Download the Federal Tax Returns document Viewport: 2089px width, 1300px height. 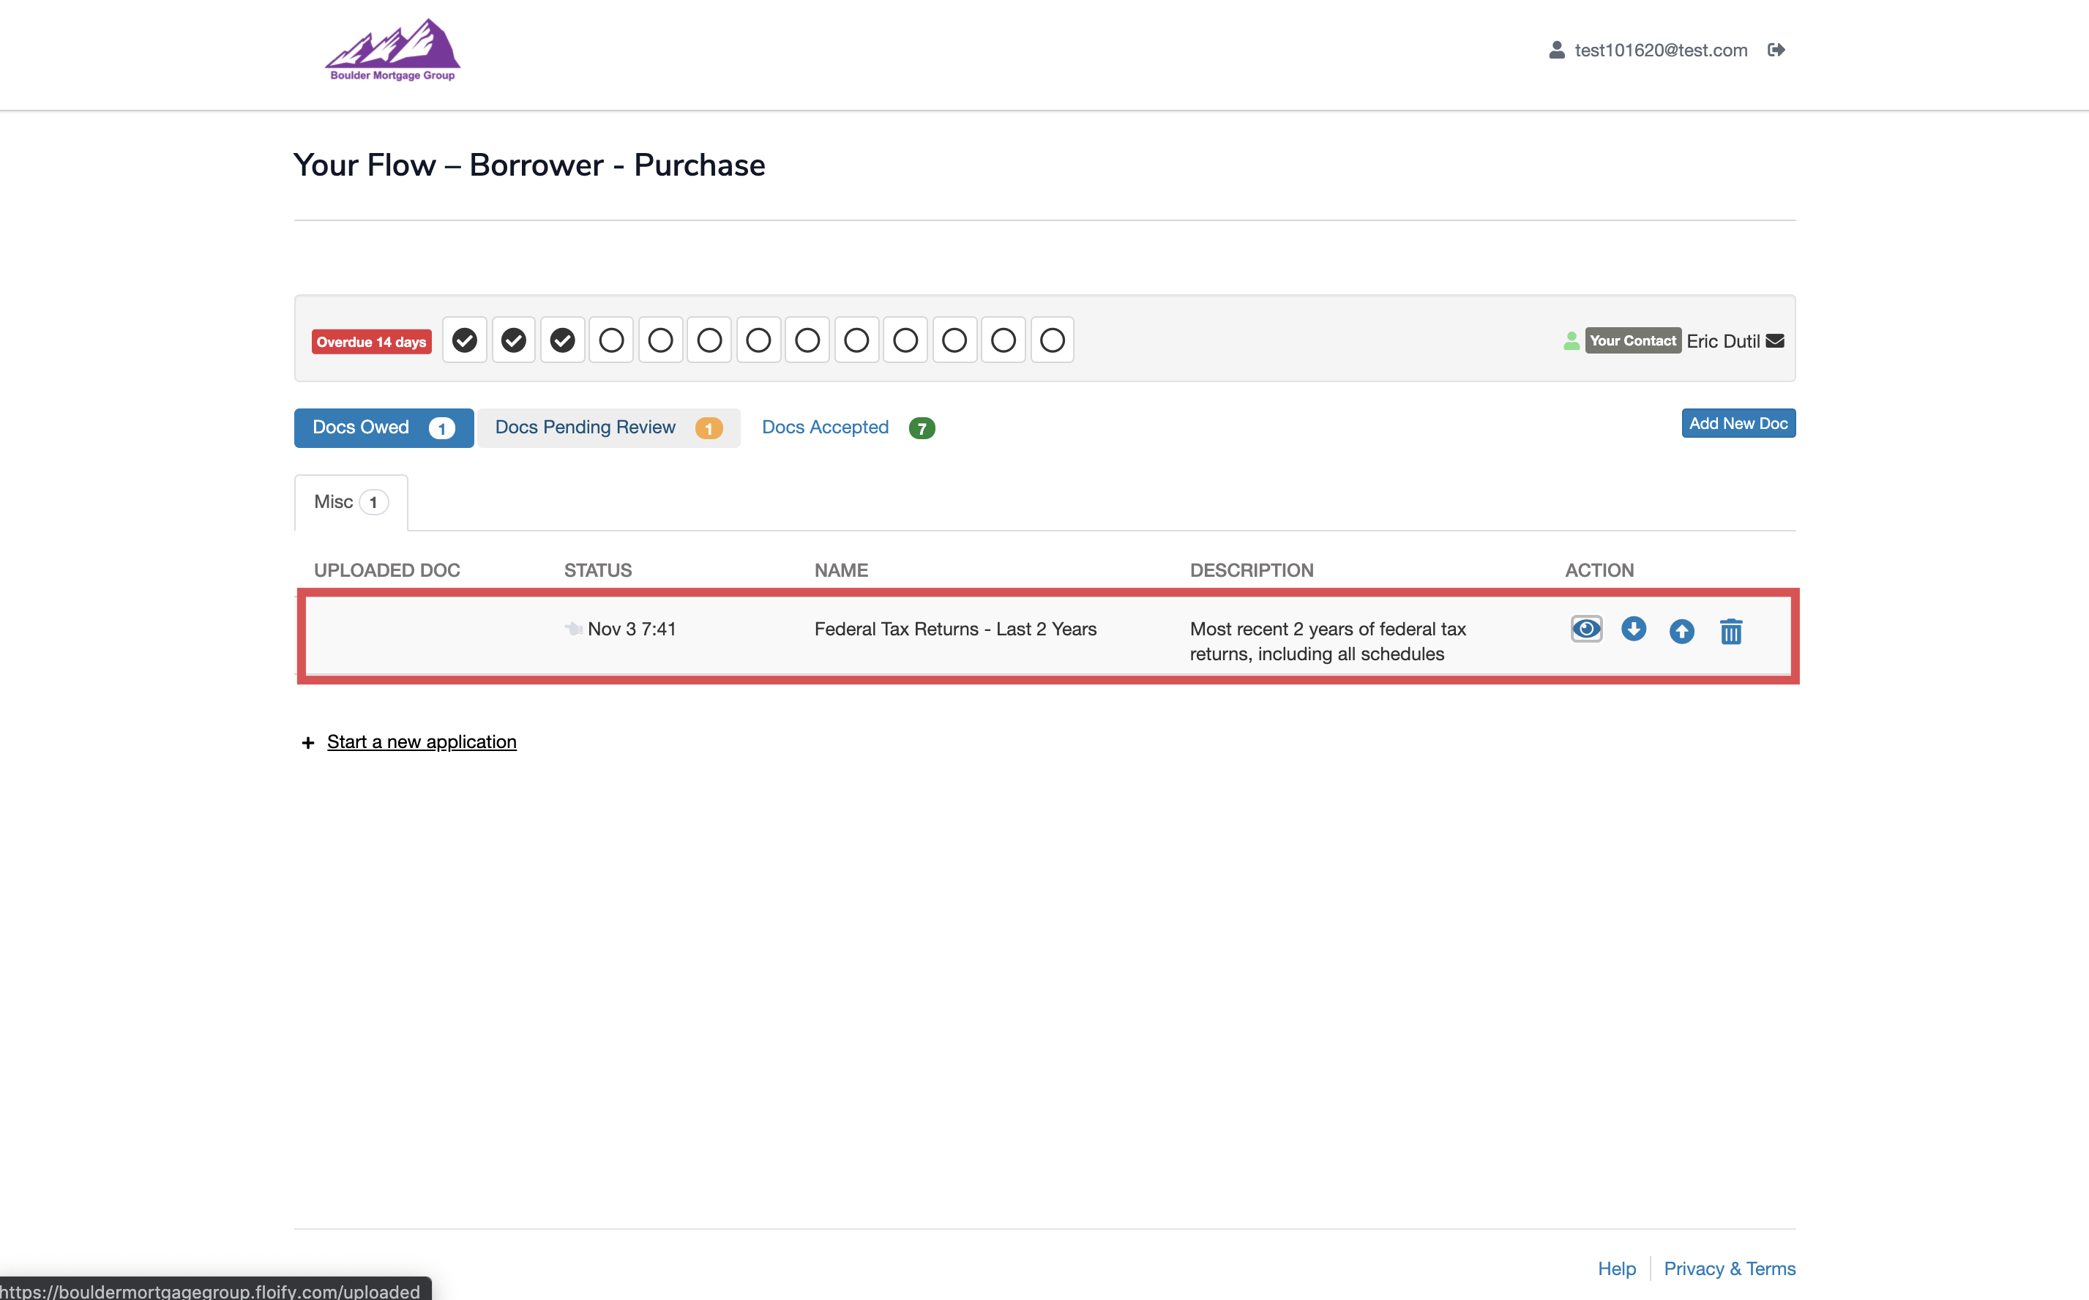click(x=1634, y=630)
